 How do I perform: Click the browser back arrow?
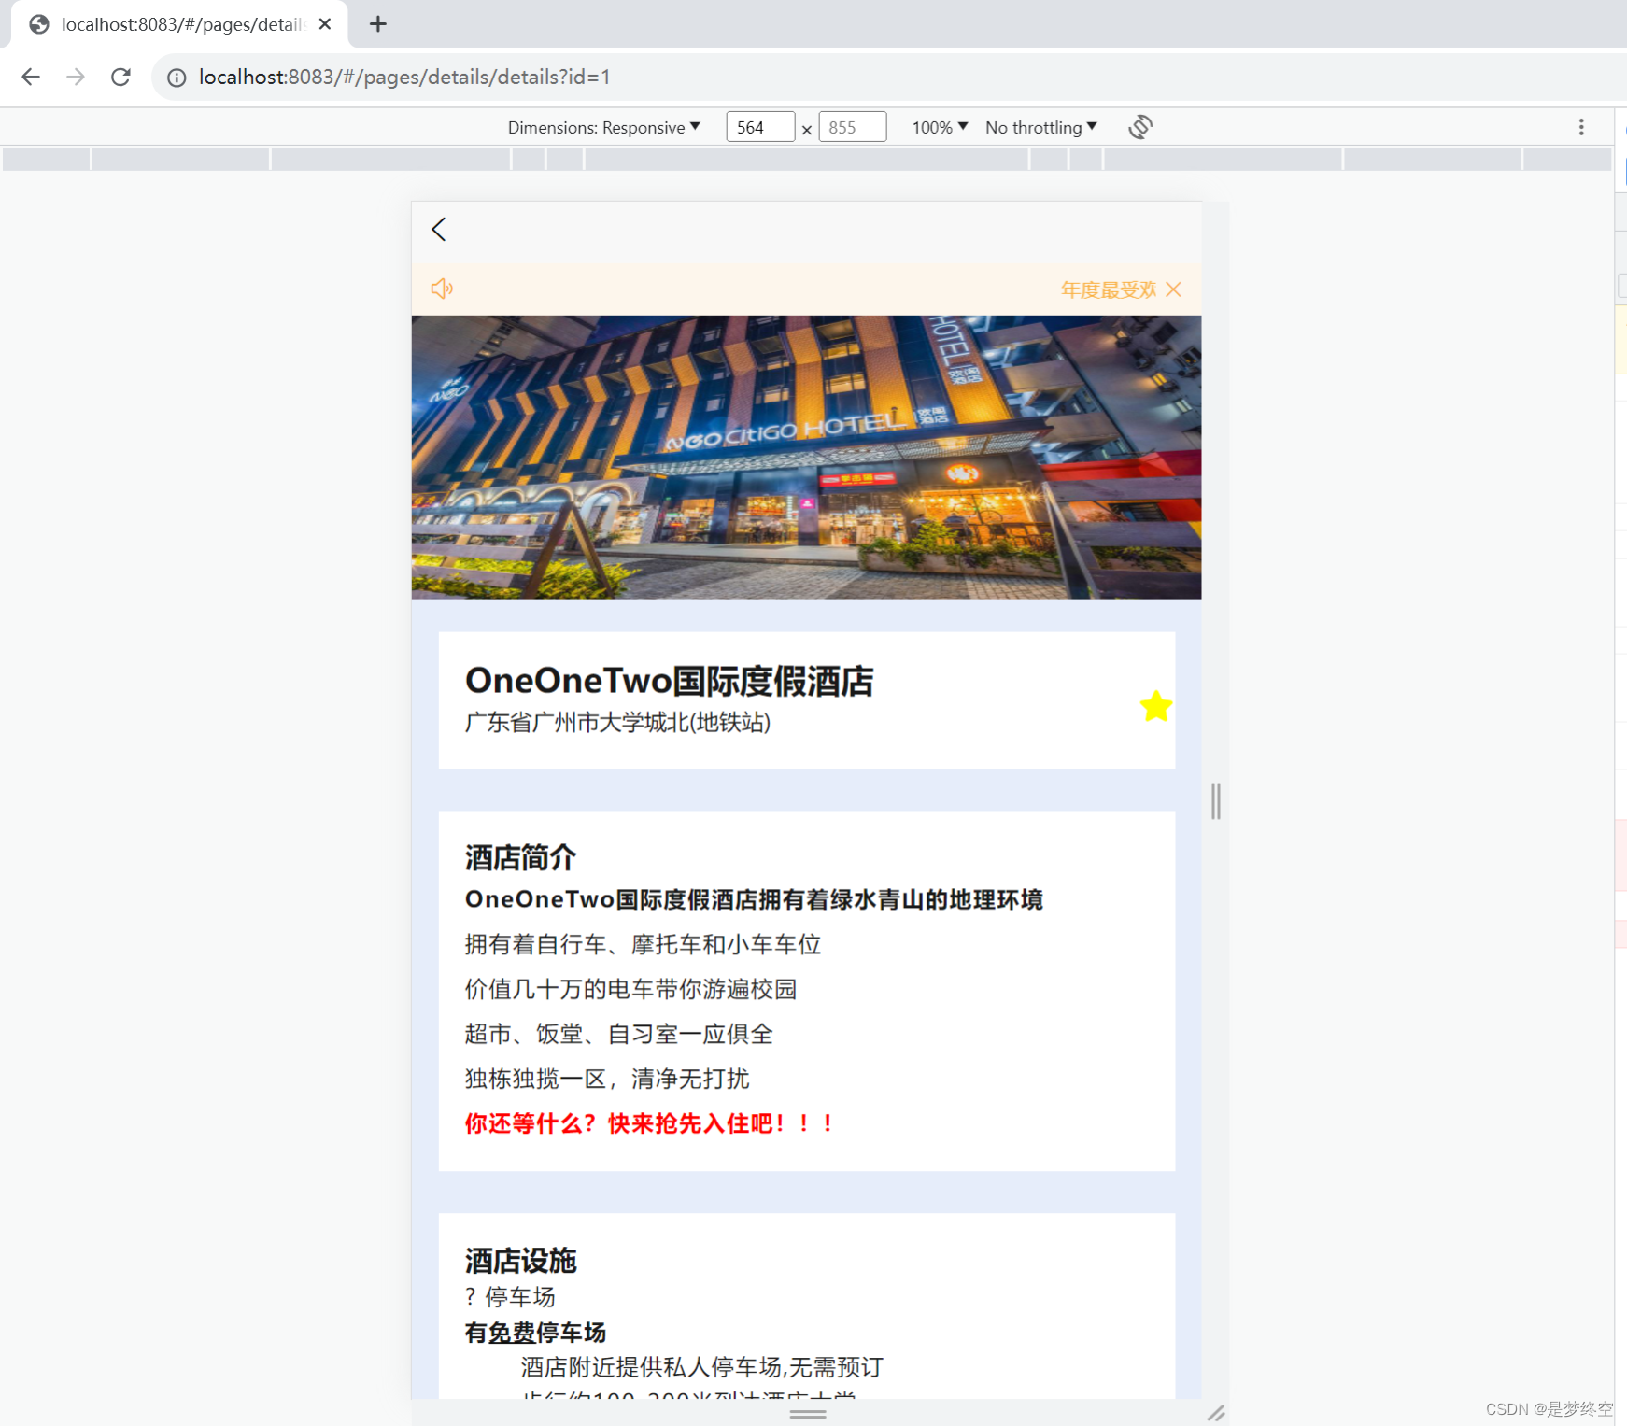click(31, 77)
